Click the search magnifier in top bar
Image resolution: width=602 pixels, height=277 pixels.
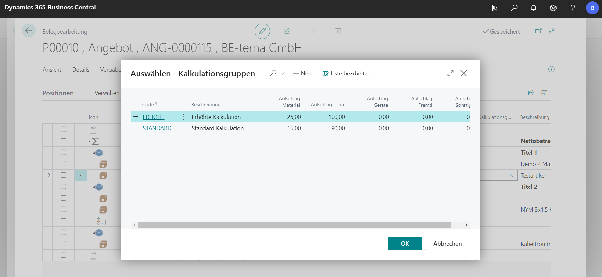(514, 8)
